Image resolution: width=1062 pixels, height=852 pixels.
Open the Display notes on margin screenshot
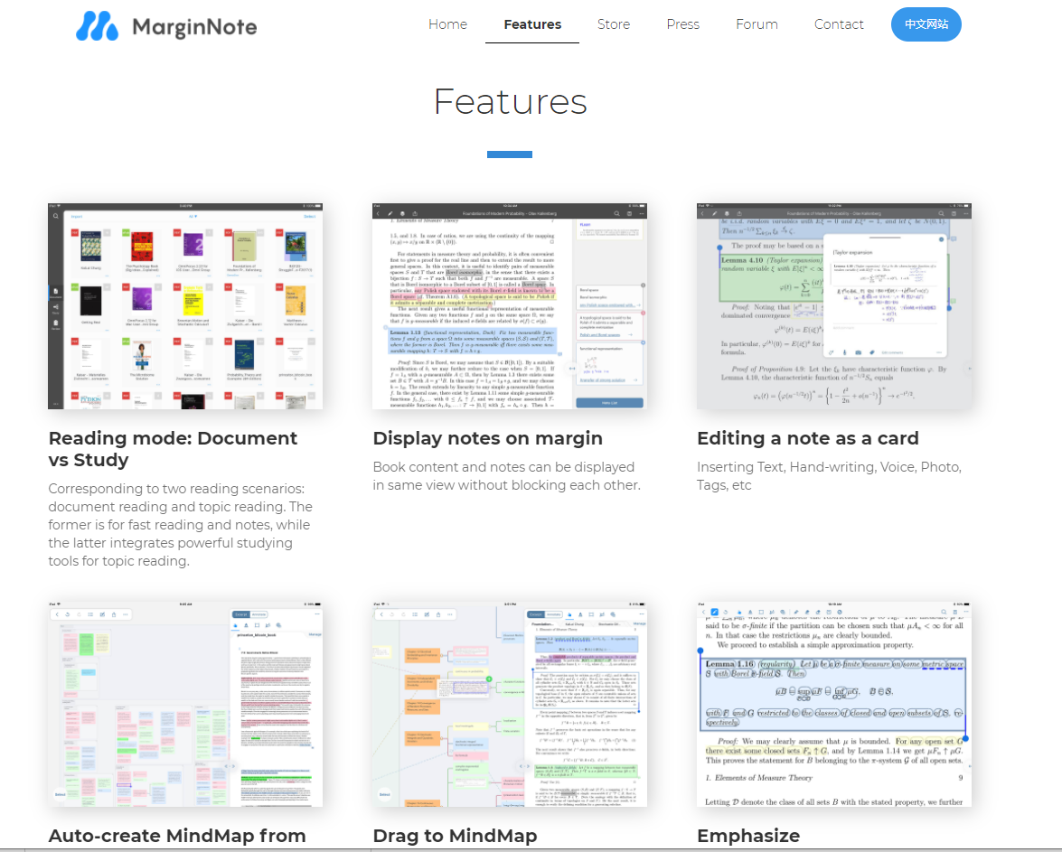coord(510,306)
